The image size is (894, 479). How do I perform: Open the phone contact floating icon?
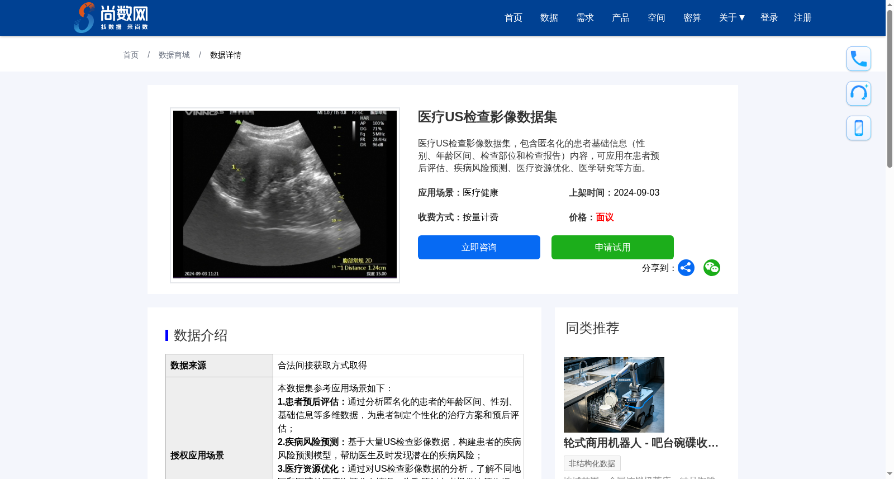[x=859, y=59]
